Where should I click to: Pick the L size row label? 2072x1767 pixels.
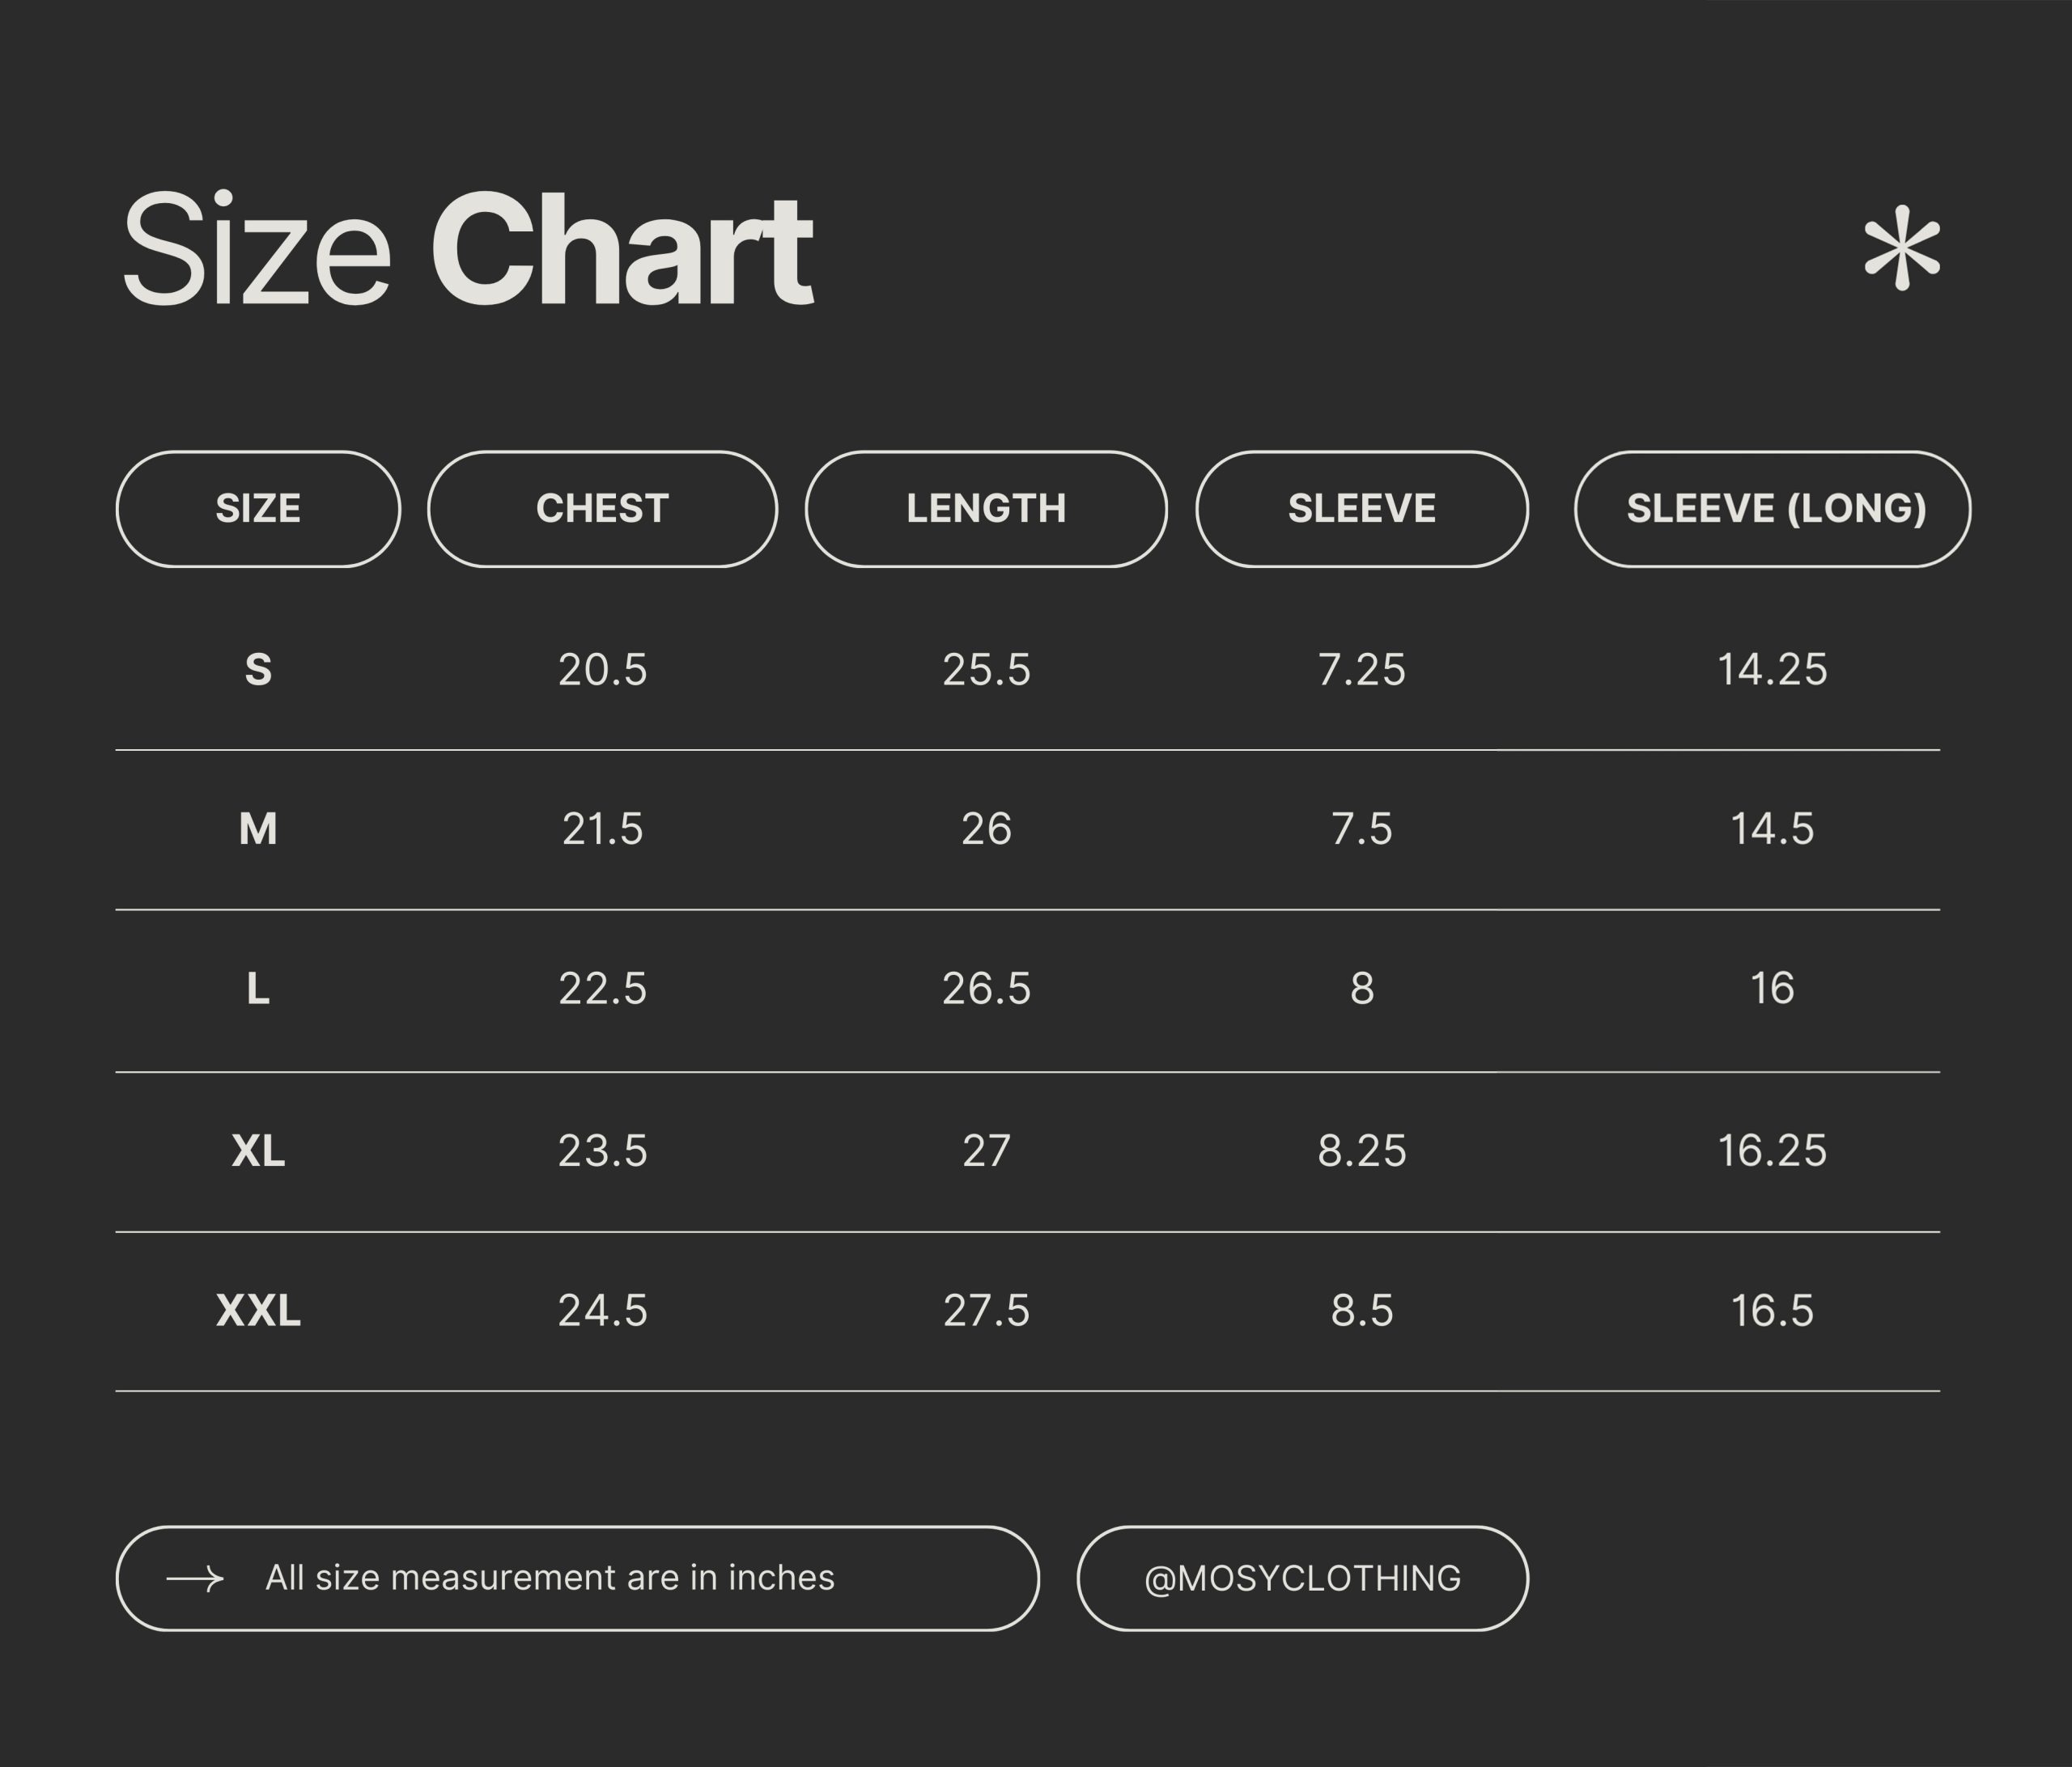(258, 989)
